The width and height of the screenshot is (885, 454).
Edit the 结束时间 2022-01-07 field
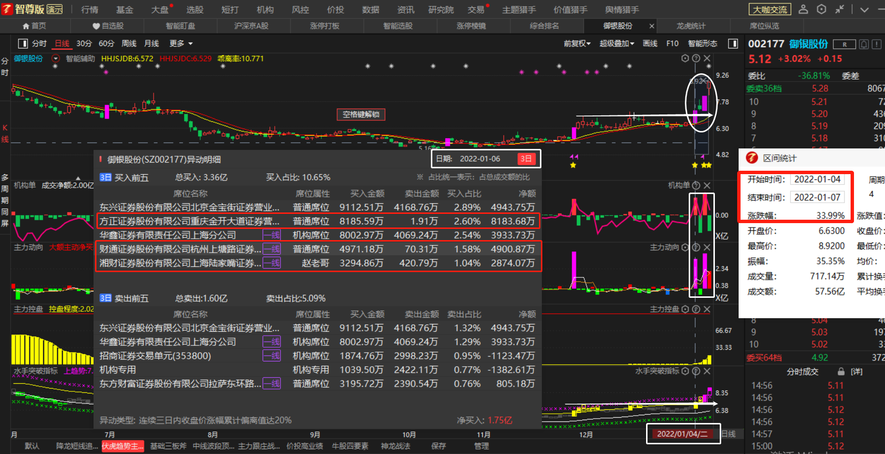[817, 197]
